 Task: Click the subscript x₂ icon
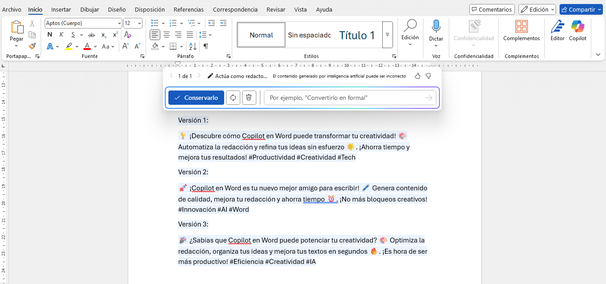click(x=104, y=35)
